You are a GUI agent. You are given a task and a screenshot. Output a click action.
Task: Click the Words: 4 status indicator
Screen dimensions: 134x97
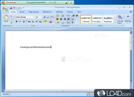point(6,94)
